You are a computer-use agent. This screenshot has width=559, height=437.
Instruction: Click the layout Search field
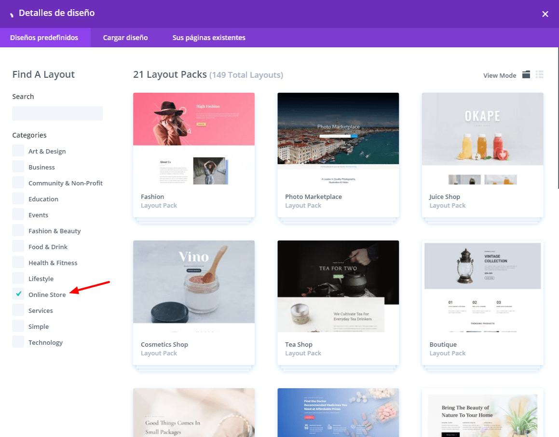(57, 113)
